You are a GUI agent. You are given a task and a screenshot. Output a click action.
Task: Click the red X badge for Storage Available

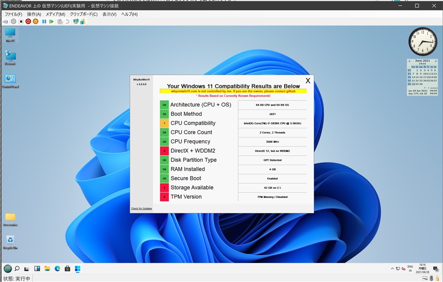(x=164, y=188)
